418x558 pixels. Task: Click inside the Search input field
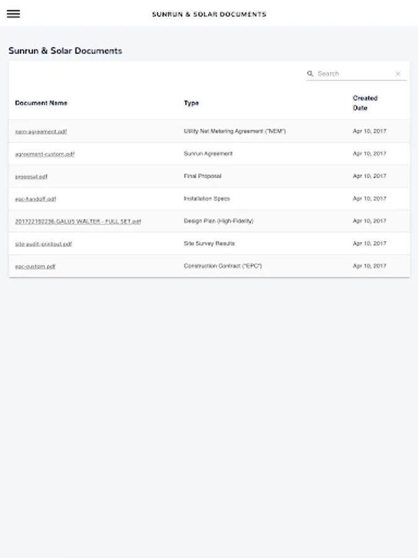353,74
